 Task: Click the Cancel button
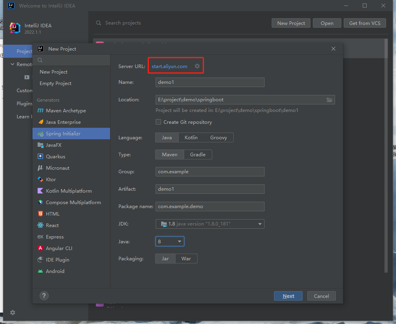coord(321,296)
